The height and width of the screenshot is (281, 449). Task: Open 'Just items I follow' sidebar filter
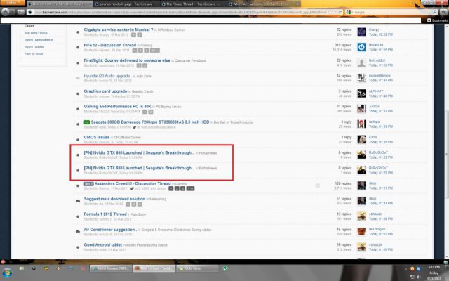36,33
